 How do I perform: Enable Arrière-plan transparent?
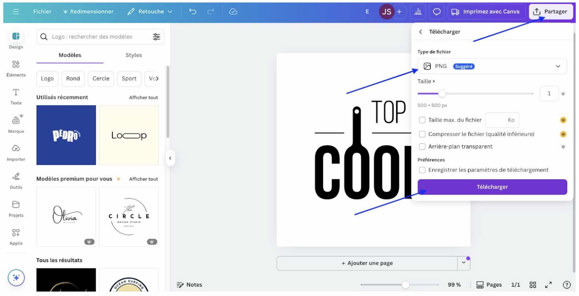pyautogui.click(x=422, y=147)
